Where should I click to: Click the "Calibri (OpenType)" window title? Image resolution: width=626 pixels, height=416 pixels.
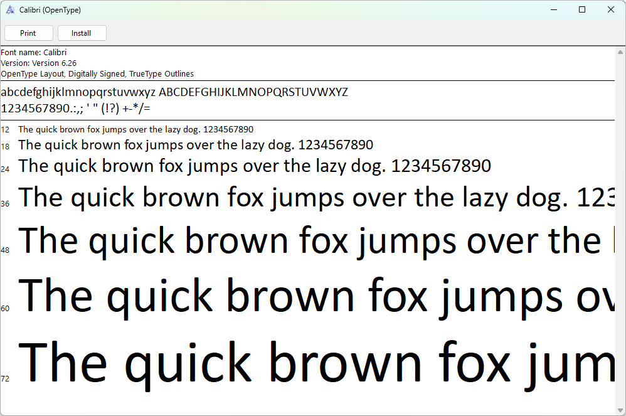point(50,10)
